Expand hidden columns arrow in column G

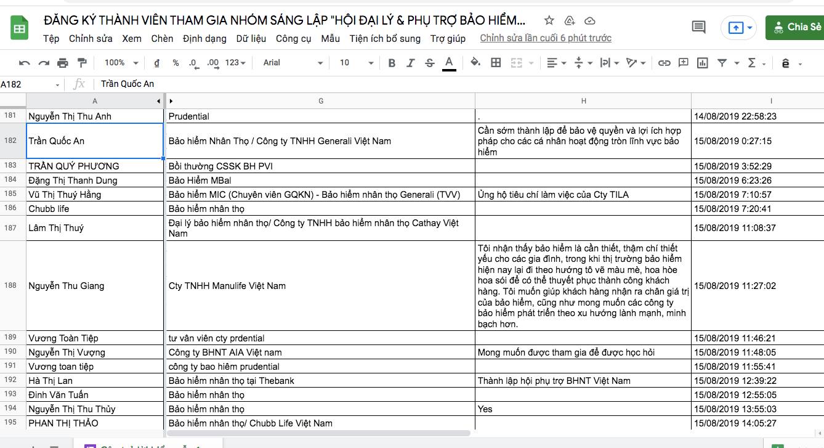[x=171, y=101]
